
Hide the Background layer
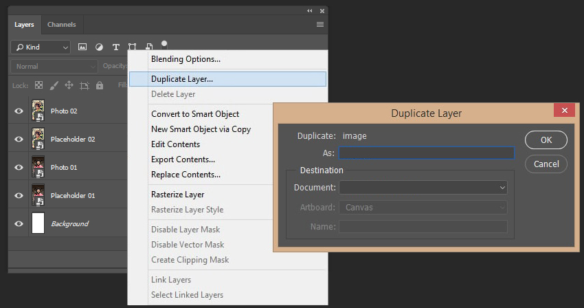point(19,223)
